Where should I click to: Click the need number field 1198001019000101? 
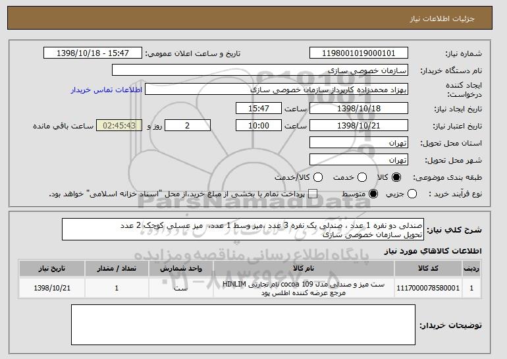point(359,53)
